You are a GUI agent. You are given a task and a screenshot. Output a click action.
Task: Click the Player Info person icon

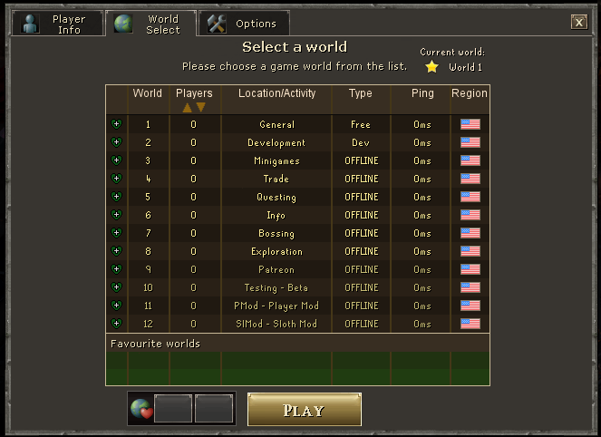(30, 24)
